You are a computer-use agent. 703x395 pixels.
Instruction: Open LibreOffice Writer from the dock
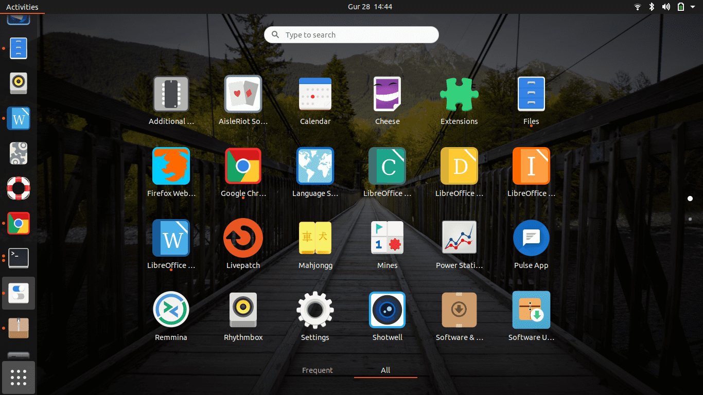(x=19, y=118)
